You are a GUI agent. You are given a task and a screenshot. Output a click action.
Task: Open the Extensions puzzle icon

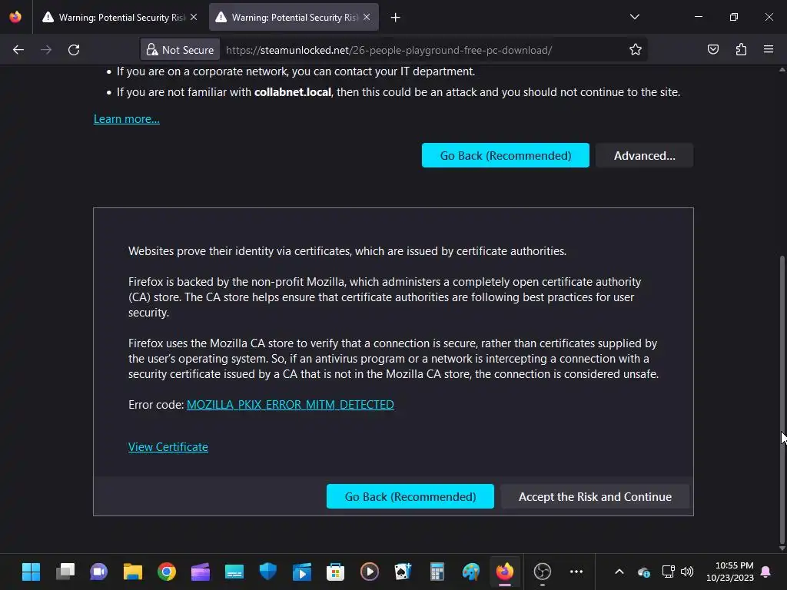(x=741, y=49)
